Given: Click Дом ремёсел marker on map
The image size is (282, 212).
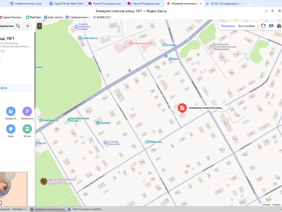Looking at the screenshot, I should [x=41, y=120].
